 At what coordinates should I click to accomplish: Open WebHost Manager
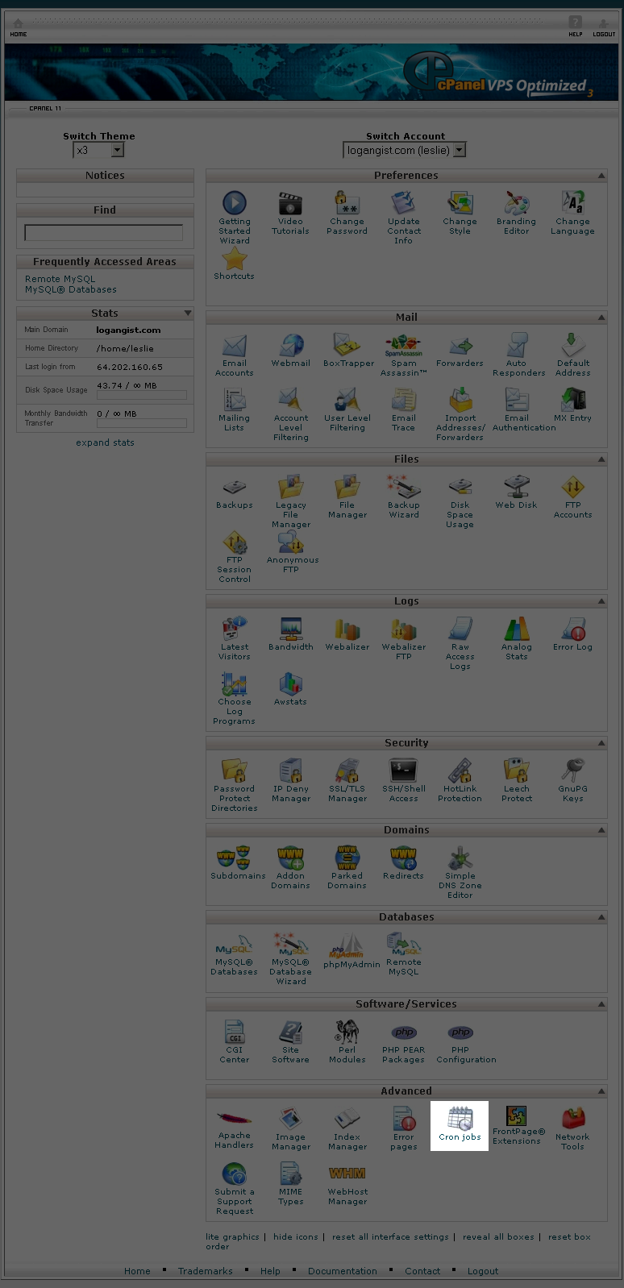click(347, 1183)
